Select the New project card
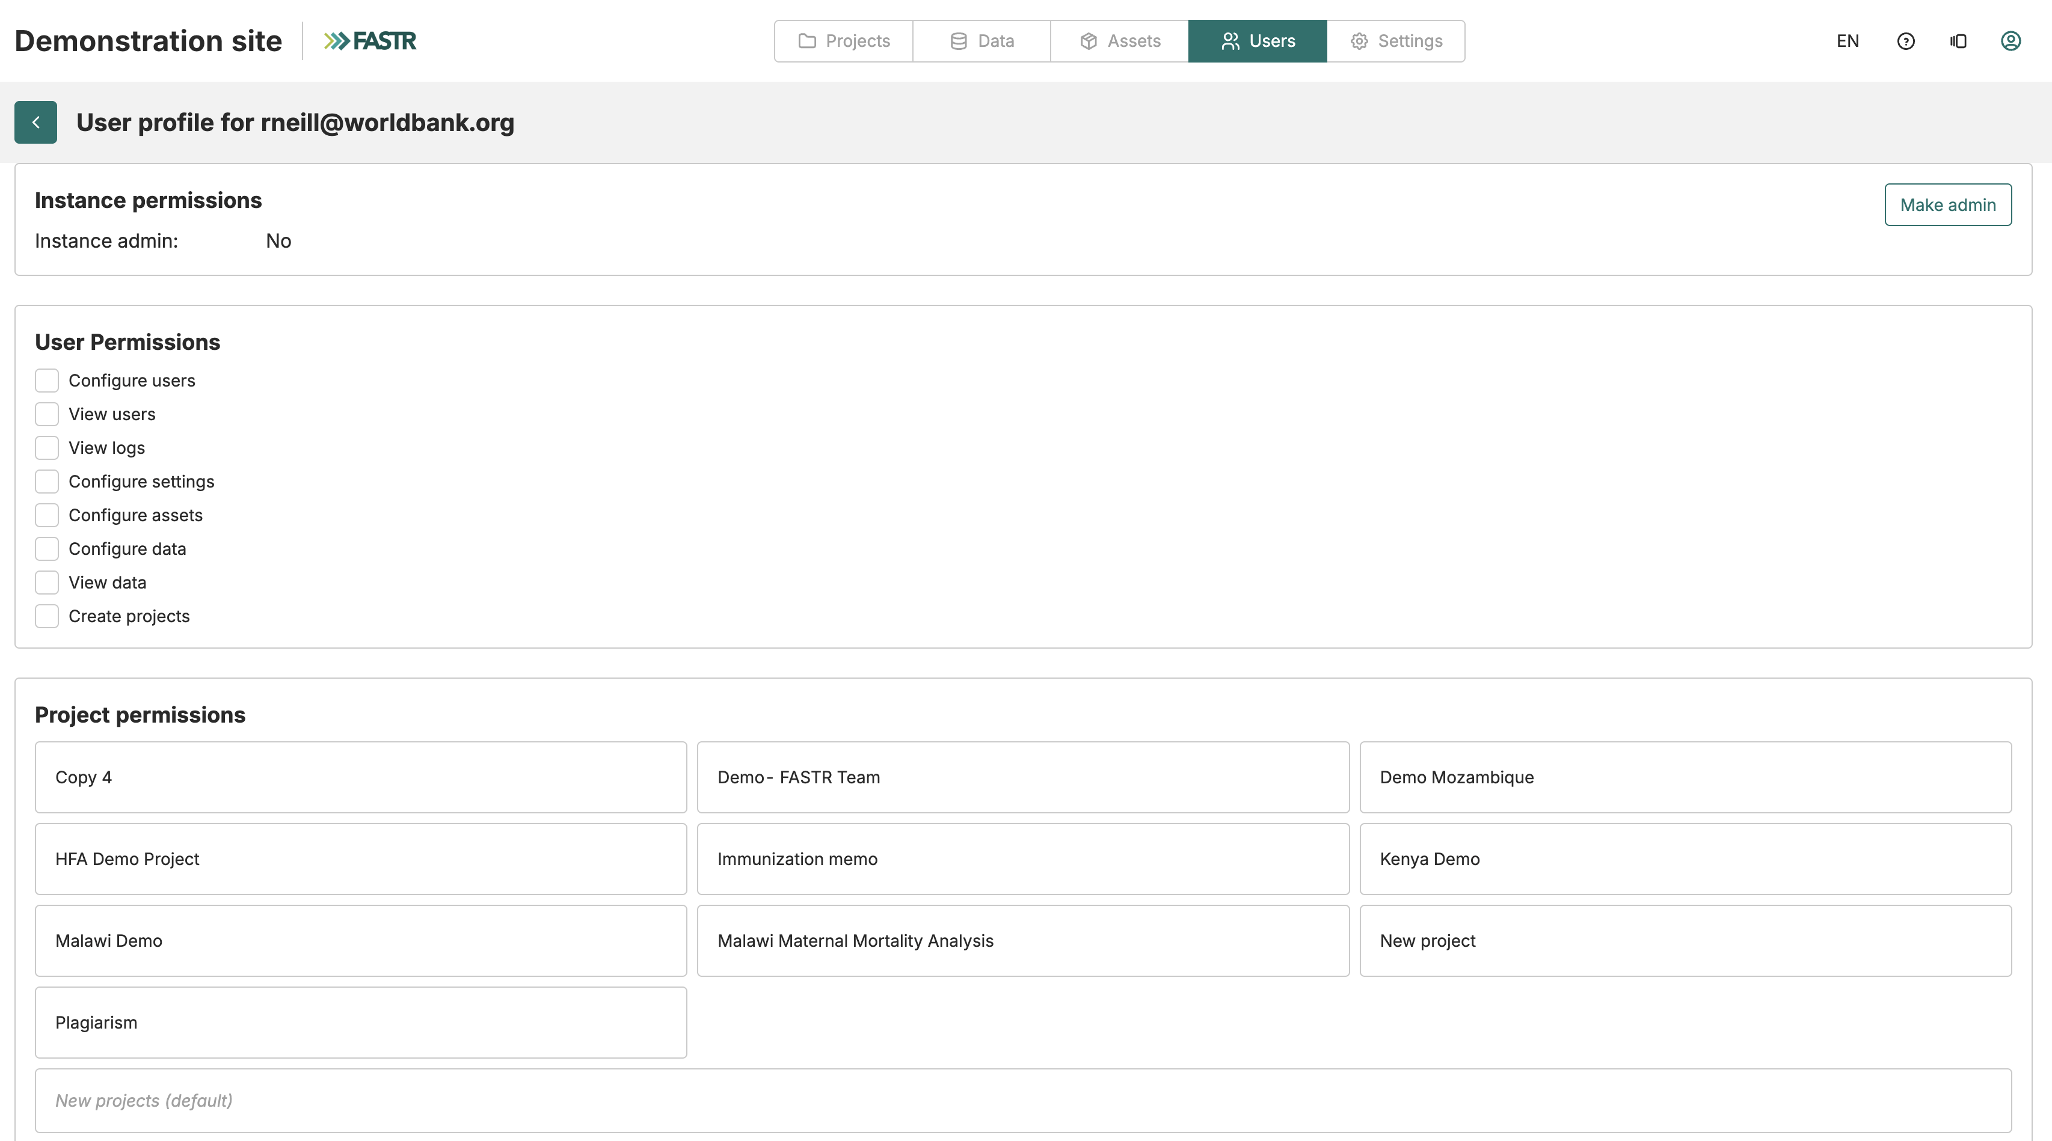Screen dimensions: 2052x1141 [x=1686, y=941]
